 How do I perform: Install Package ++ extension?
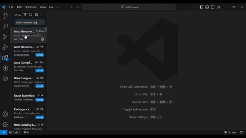[40, 117]
